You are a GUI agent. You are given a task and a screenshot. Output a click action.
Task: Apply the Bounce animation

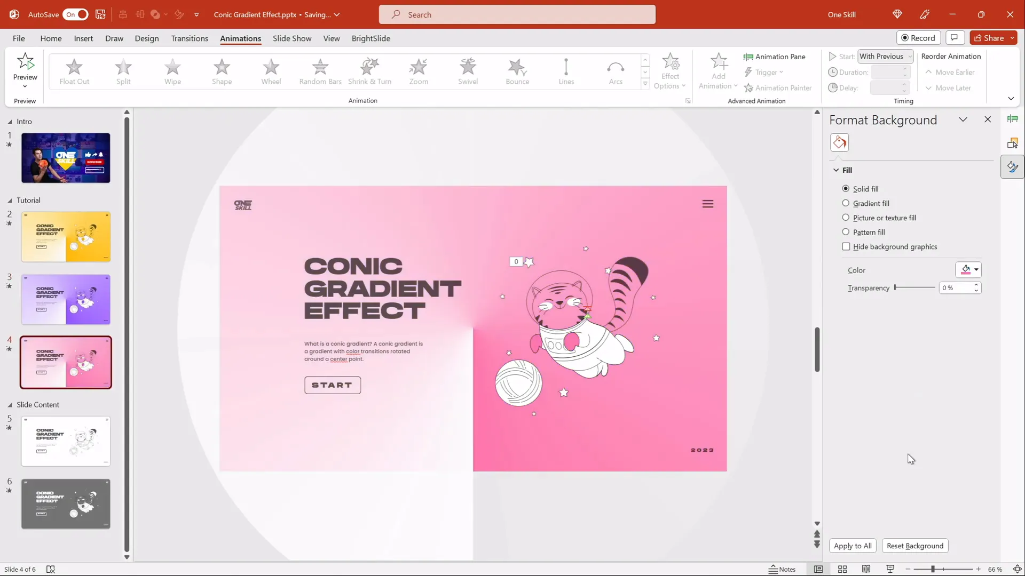point(517,71)
